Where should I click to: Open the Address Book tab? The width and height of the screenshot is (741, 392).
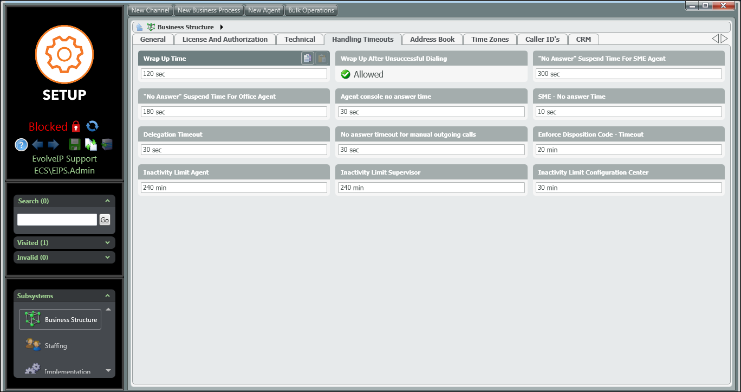pos(432,40)
